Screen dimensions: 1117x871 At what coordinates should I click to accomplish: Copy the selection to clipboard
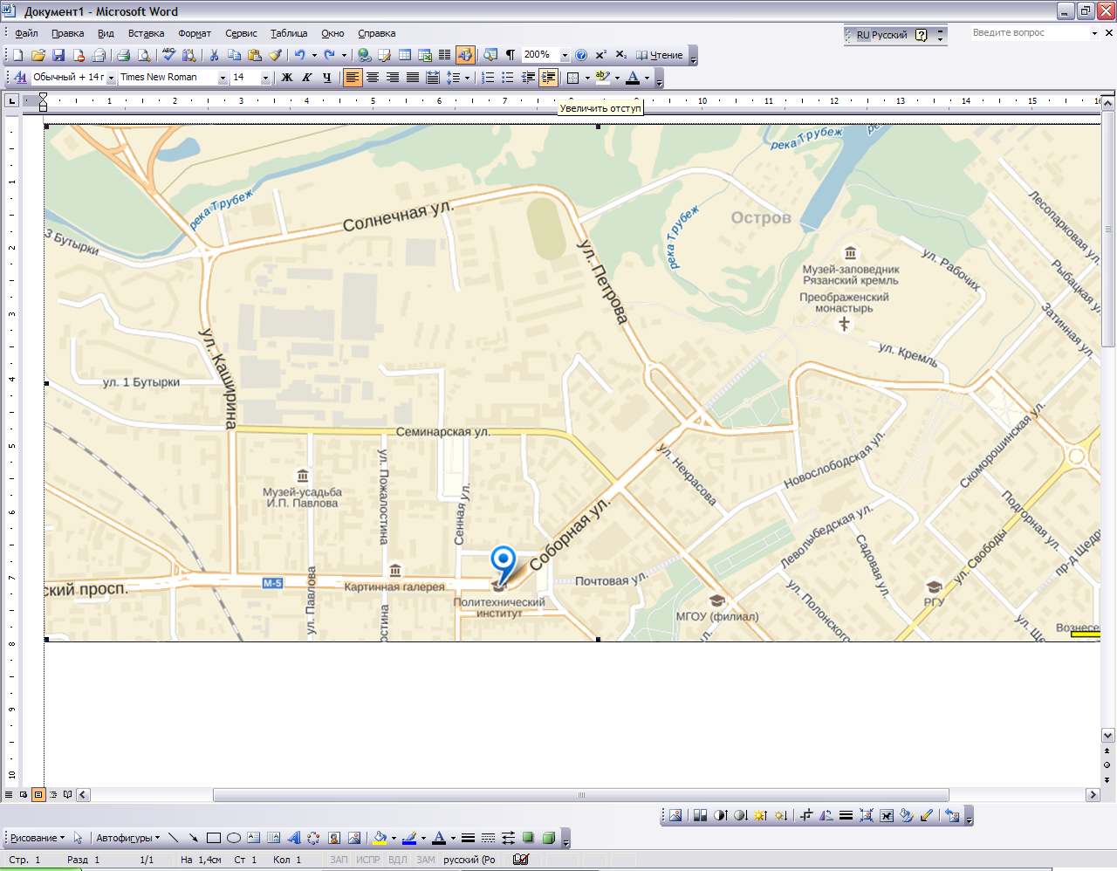235,55
